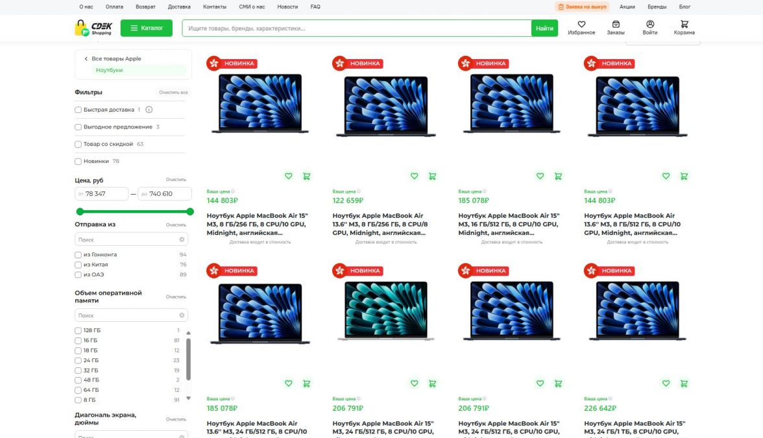The height and width of the screenshot is (438, 763).
Task: Add 185 078₽ MacBook Air 13.6" 24/512 to cart
Action: pyautogui.click(x=306, y=383)
